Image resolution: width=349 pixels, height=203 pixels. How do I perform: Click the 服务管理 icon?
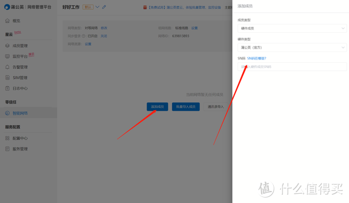[7, 149]
